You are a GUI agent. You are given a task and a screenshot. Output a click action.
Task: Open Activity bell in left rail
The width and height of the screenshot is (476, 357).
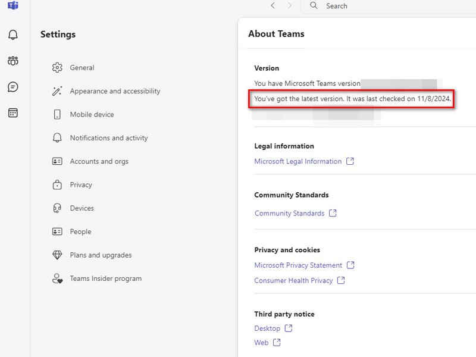point(12,35)
